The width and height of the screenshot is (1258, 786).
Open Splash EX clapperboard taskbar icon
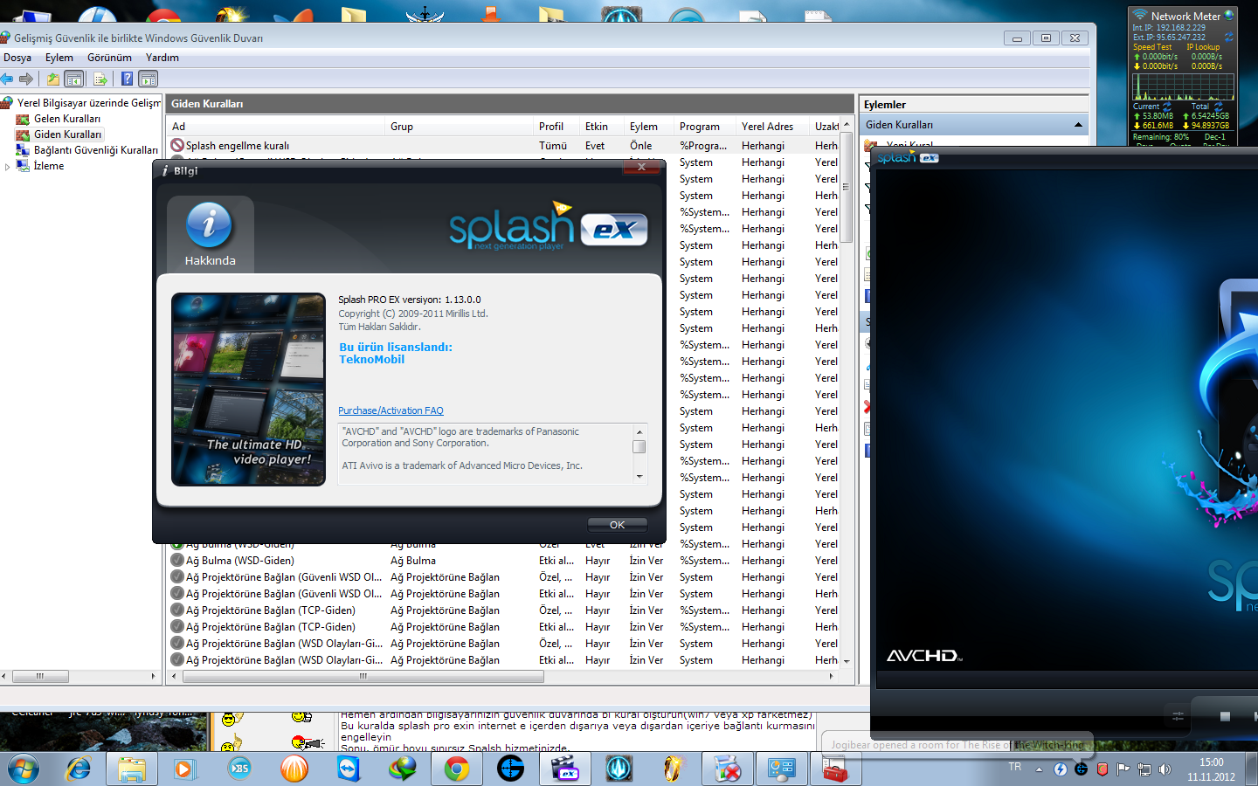[564, 769]
